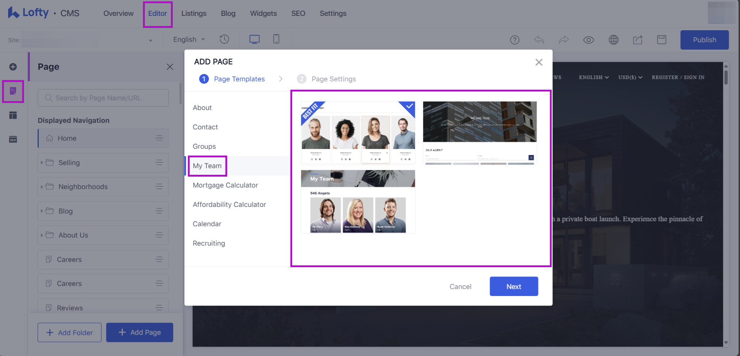740x356 pixels.
Task: Expand the Selling folder
Action: [x=42, y=163]
